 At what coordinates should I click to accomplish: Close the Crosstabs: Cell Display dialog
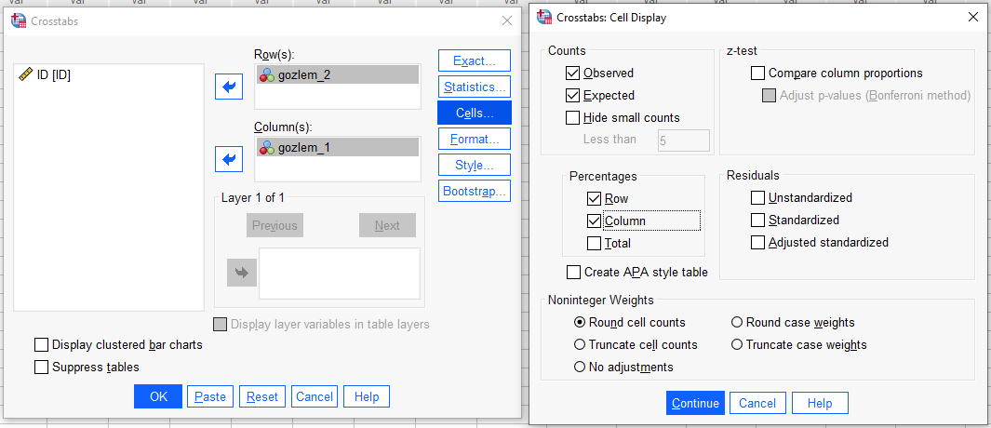click(972, 17)
